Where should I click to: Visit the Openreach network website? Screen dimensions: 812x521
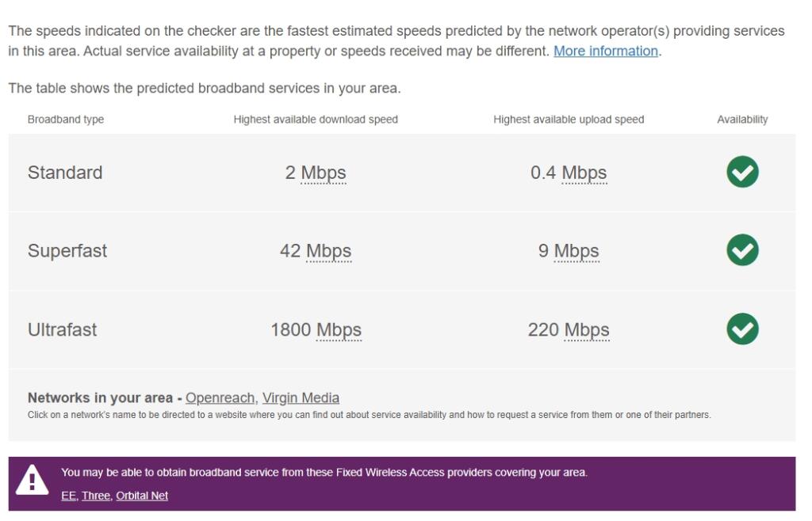[x=220, y=397]
